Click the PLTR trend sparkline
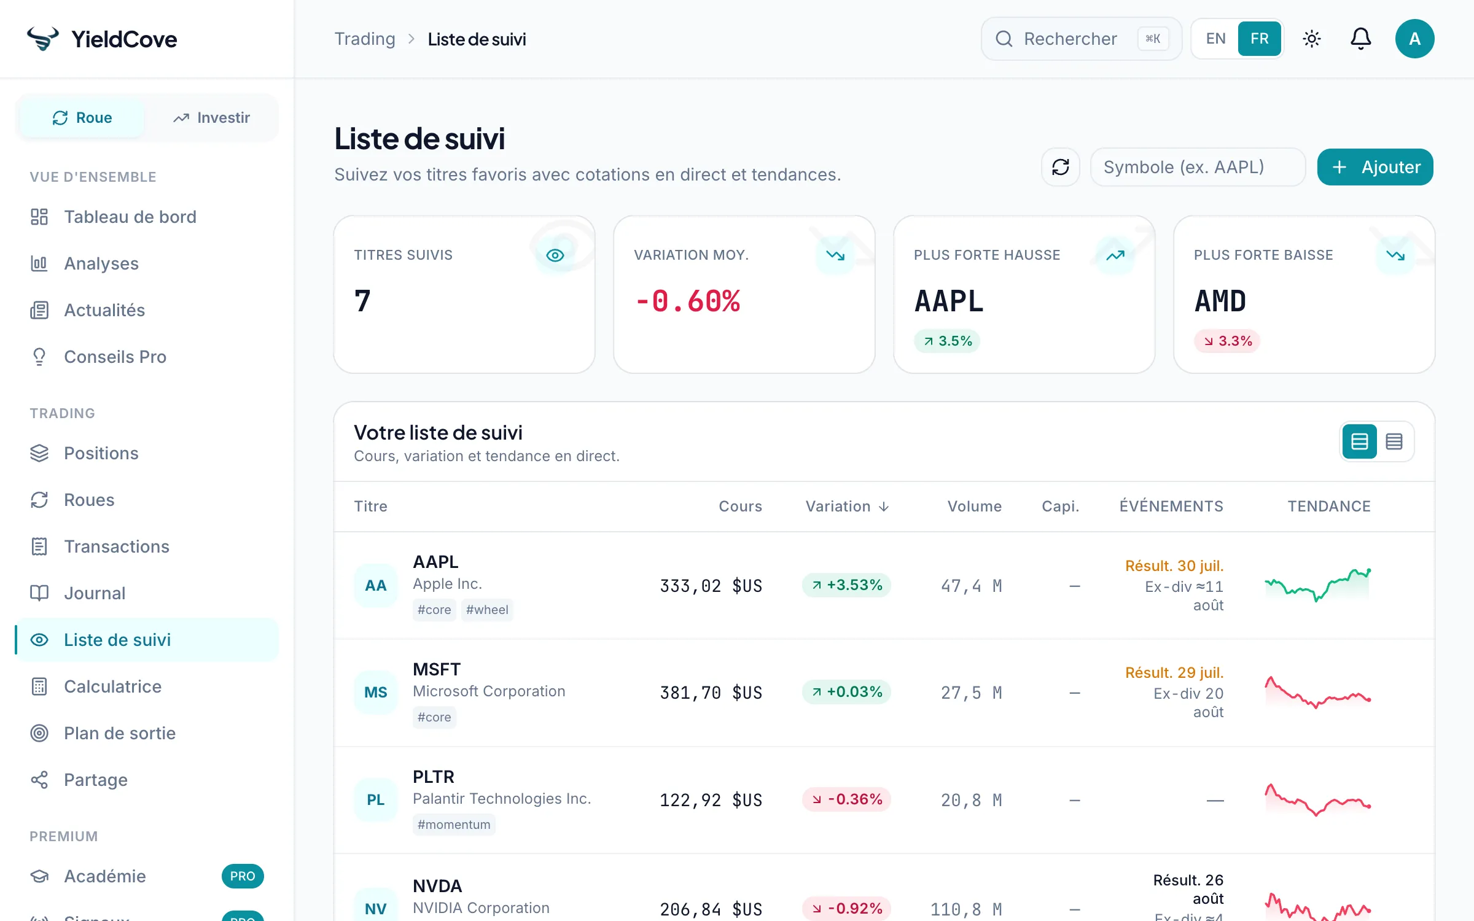Image resolution: width=1474 pixels, height=921 pixels. 1318,799
